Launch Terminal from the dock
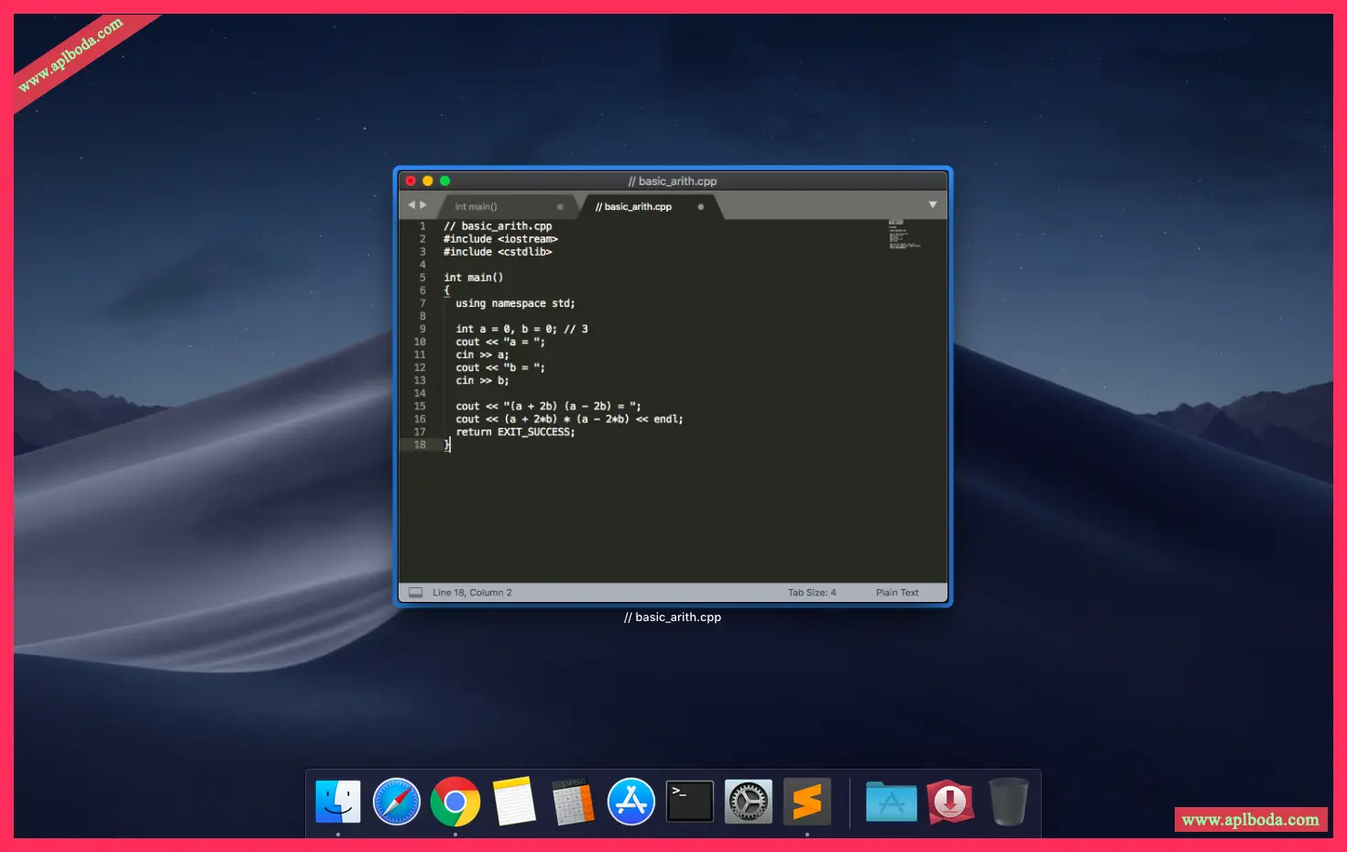This screenshot has height=852, width=1347. click(690, 802)
